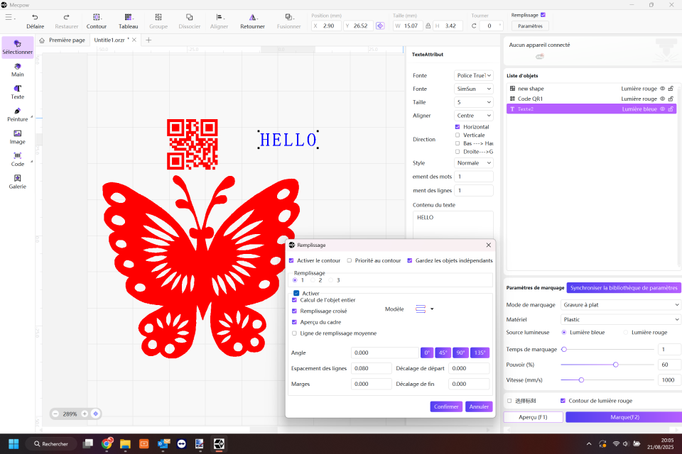Click the Confirmer button

coord(446,406)
